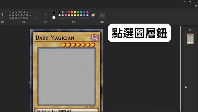Select the Right triangle shape

30,12
